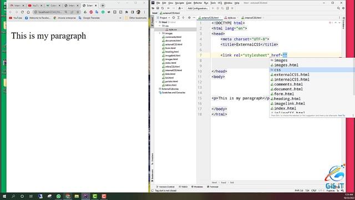Click Save All icon in IDE toolbar
The width and height of the screenshot is (355, 200).
158,8
